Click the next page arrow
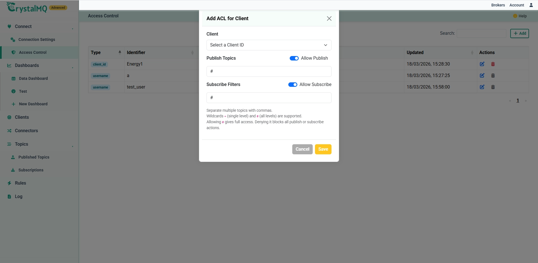 click(x=526, y=101)
